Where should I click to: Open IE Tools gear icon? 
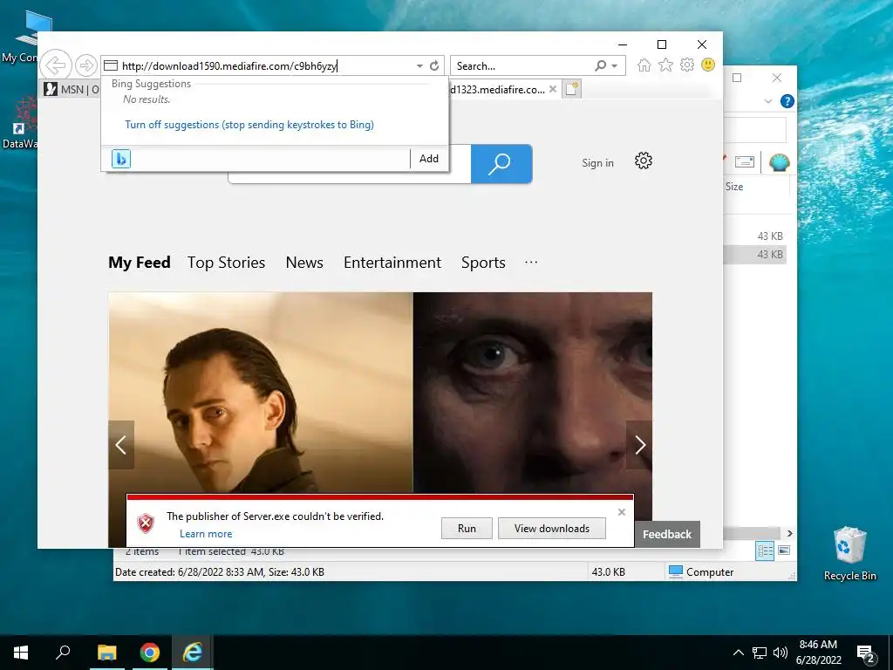tap(687, 65)
